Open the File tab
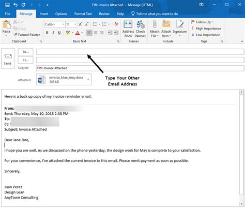Image resolution: width=245 pixels, height=209 pixels. [7, 14]
